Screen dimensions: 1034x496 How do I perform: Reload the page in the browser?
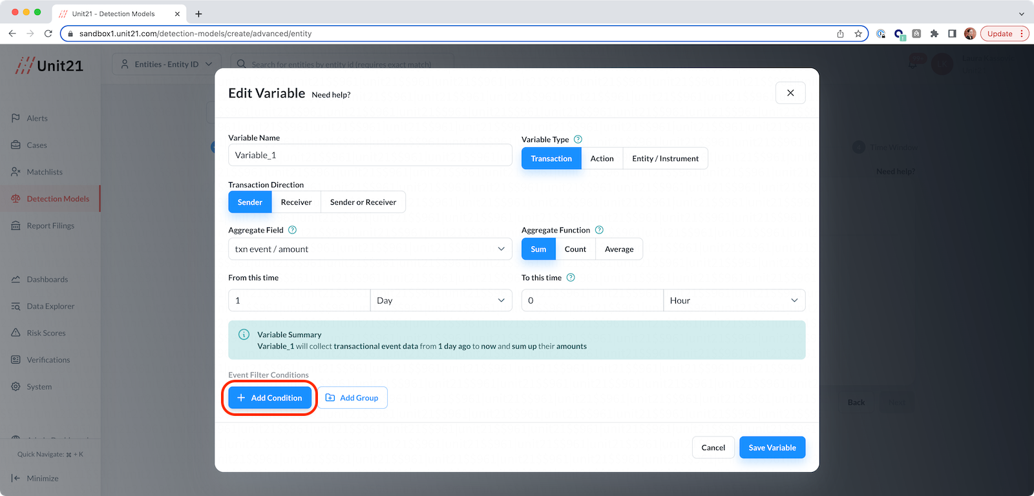tap(48, 34)
